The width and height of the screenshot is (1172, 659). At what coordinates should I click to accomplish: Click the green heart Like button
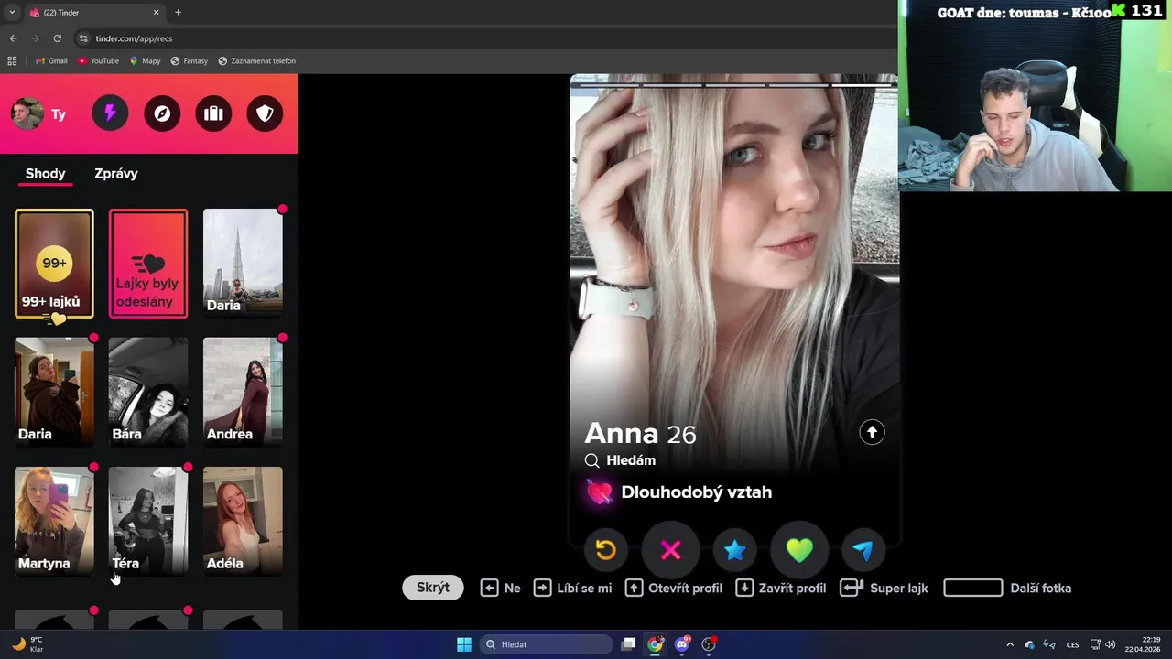click(799, 549)
